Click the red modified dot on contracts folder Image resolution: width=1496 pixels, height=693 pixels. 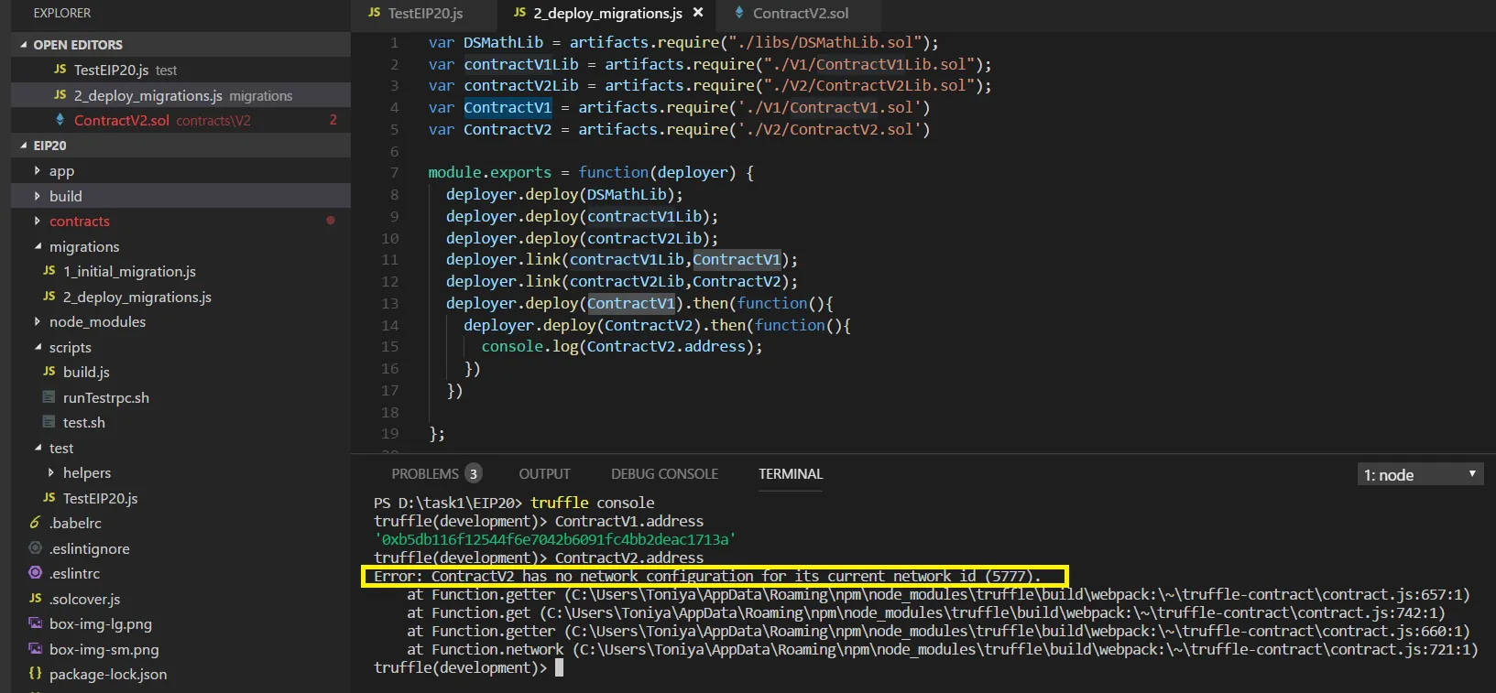[331, 221]
